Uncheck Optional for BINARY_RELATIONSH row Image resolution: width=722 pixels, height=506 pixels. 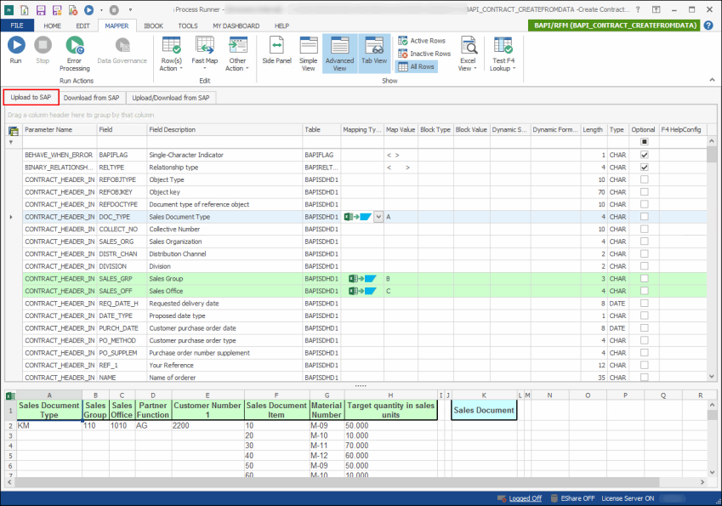644,168
